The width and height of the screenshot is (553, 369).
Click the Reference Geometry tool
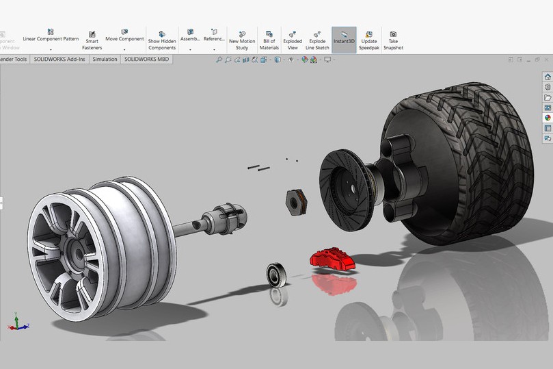coord(214,36)
